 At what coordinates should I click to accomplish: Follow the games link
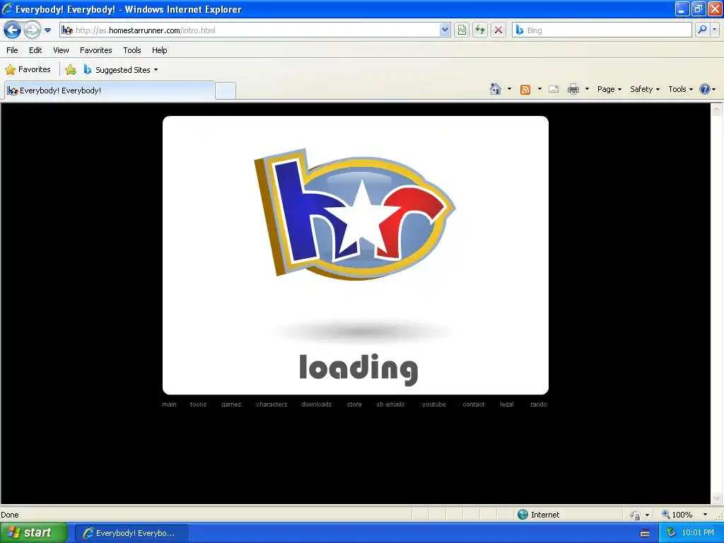231,404
